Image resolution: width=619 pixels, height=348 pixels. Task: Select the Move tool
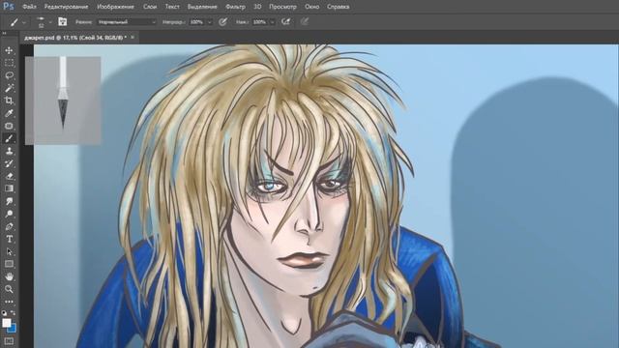[x=9, y=50]
